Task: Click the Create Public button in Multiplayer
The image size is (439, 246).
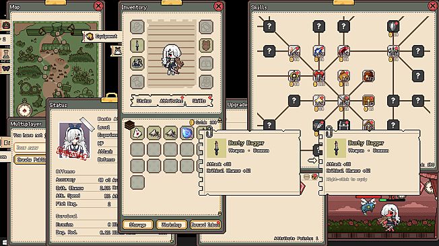Action: pos(30,159)
